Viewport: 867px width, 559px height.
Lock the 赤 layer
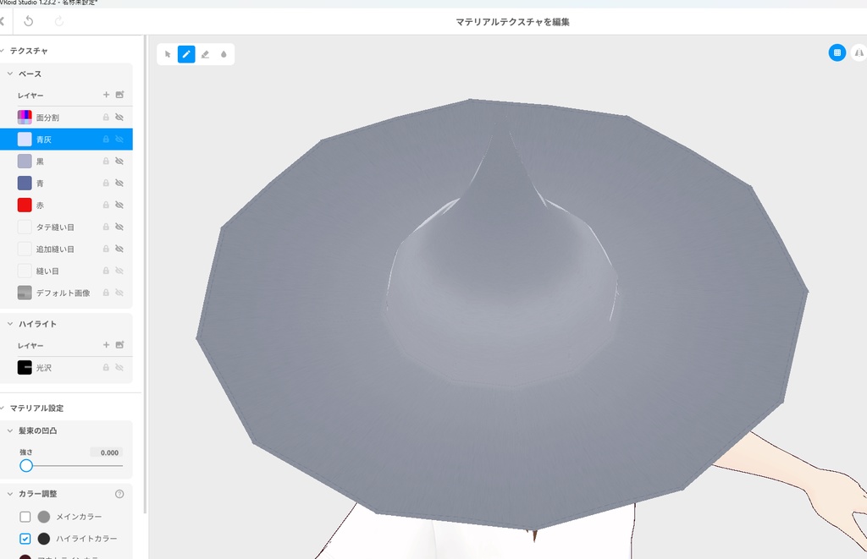pos(106,205)
